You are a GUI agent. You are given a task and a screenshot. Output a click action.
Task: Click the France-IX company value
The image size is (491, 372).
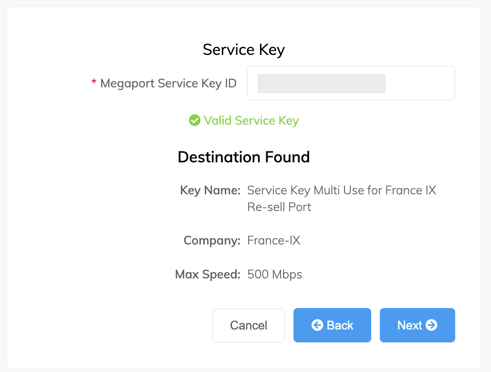(x=274, y=240)
